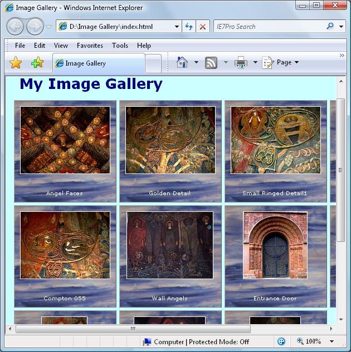Viewport: 351px width, 352px height.
Task: Click the 100% zoom level button
Action: tap(309, 341)
